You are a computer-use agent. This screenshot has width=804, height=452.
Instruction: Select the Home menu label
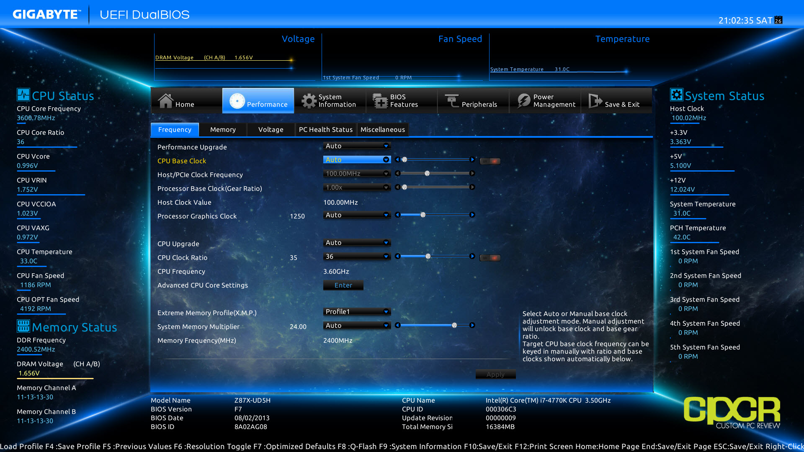tap(185, 104)
